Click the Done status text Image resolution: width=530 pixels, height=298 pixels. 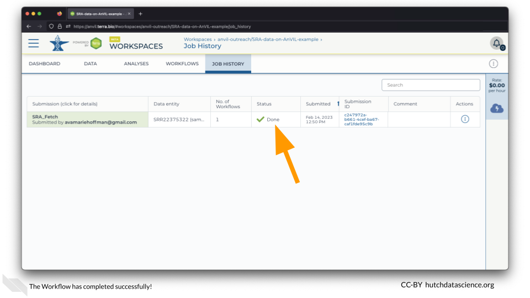[273, 119]
